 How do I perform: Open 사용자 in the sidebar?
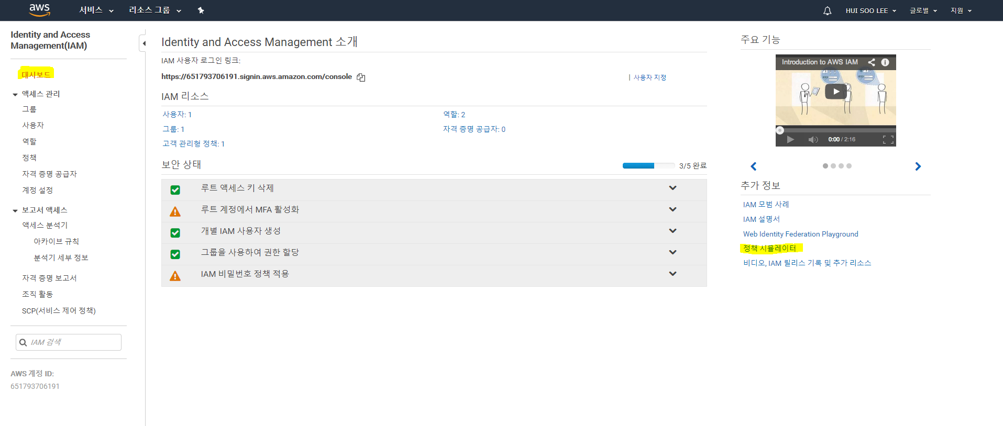33,125
